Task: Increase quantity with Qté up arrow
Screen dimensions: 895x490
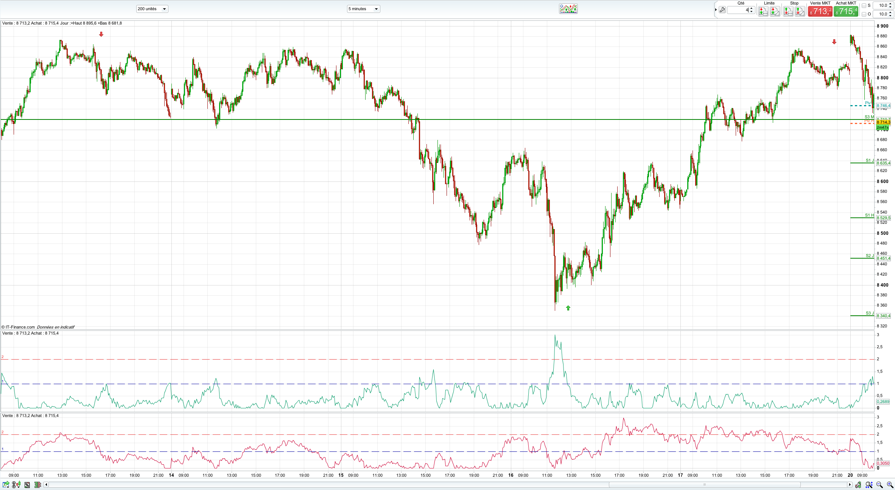Action: click(752, 8)
